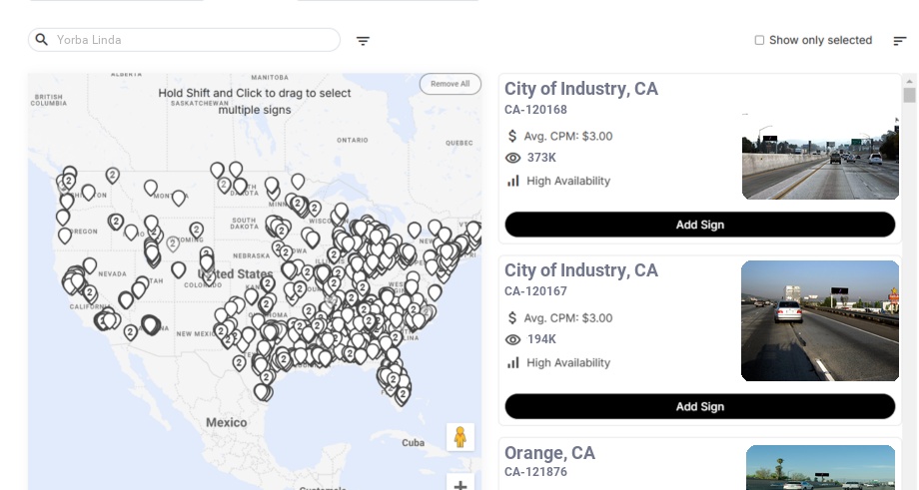Open the Orange, CA billboard thumbnail
919x490 pixels.
[819, 467]
